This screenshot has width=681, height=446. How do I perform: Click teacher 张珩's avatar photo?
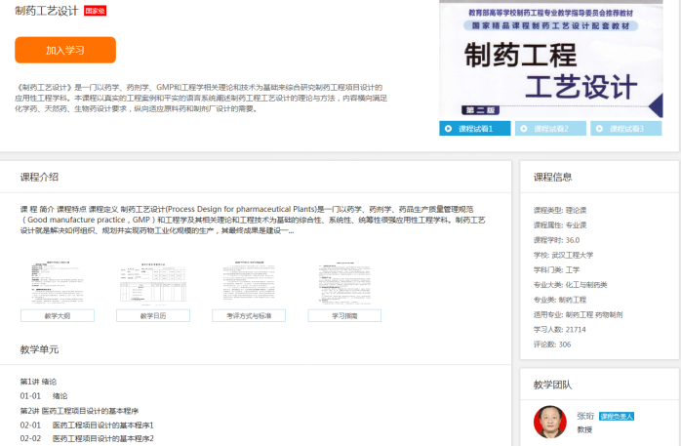(x=551, y=422)
